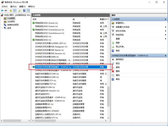Select rule 虚拟机监控(DCOM-In)

coord(69,87)
